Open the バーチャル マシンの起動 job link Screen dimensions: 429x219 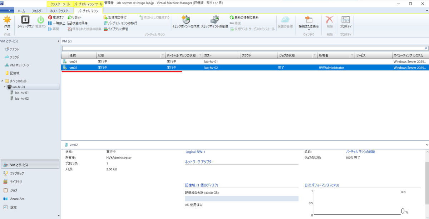pos(360,152)
